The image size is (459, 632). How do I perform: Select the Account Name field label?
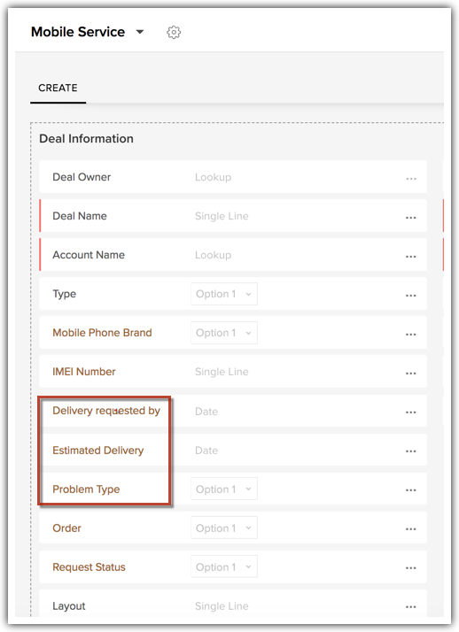(89, 255)
